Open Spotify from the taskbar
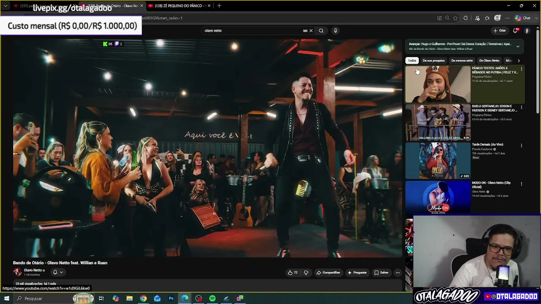The image size is (541, 304). pyautogui.click(x=212, y=299)
